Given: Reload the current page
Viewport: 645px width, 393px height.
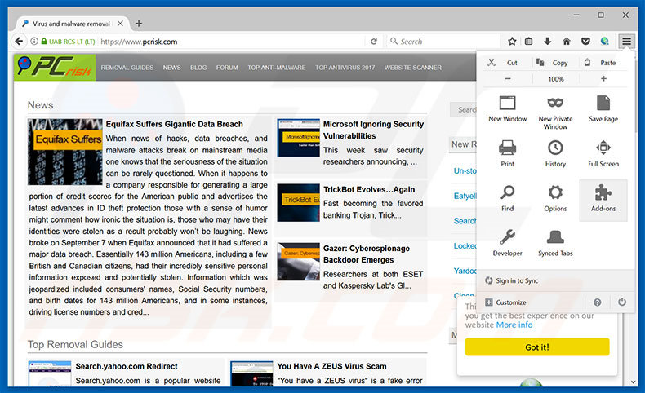Looking at the screenshot, I should click(x=373, y=42).
